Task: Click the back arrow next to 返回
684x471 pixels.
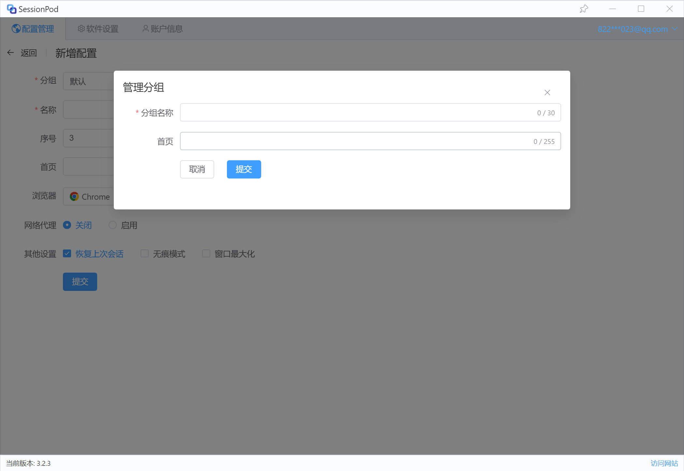Action: click(10, 52)
